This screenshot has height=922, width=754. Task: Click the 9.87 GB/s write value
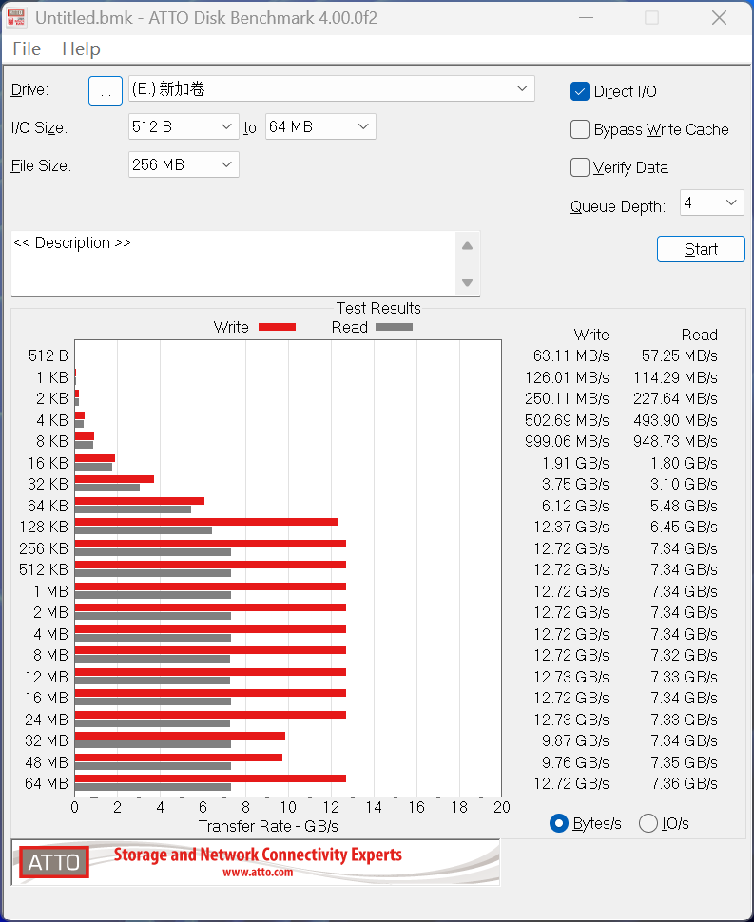point(575,740)
